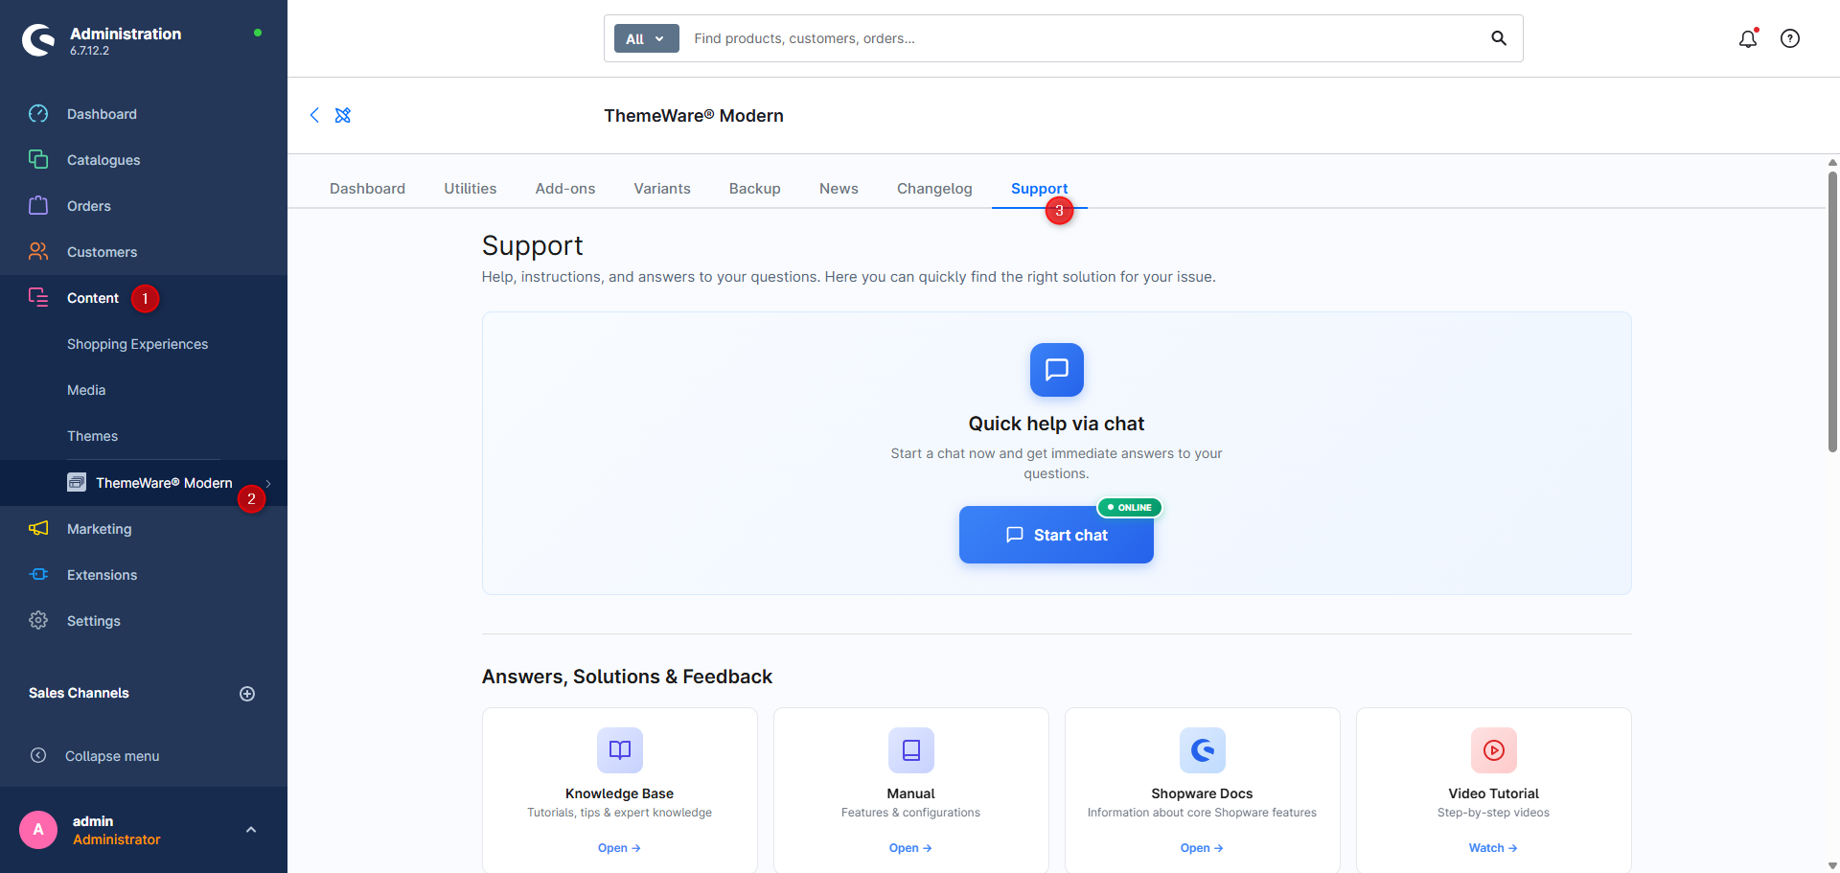Click the ONLINE status badge

point(1130,507)
